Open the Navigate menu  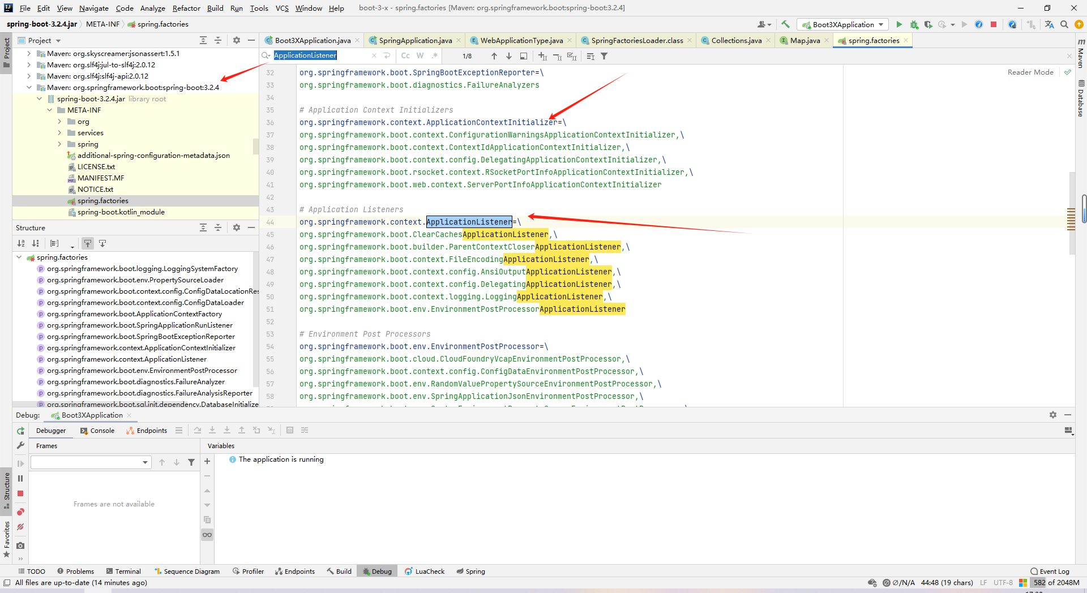pos(93,8)
